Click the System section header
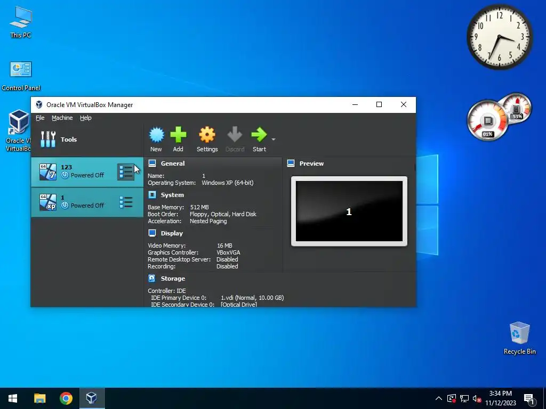The image size is (546, 409). (x=172, y=195)
